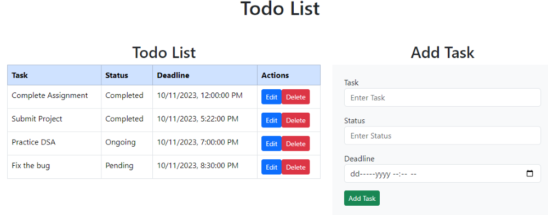Edit the Submit Project task
This screenshot has height=215, width=548.
click(x=272, y=120)
